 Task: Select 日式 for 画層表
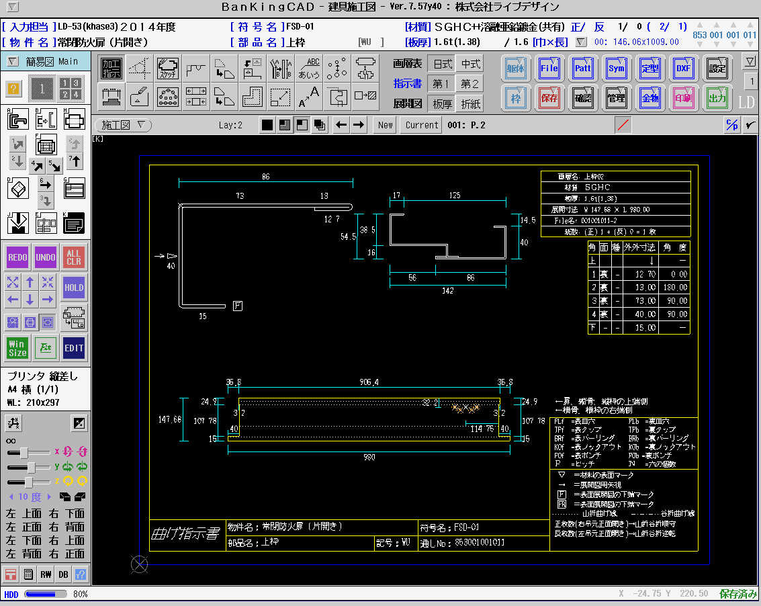tap(442, 64)
